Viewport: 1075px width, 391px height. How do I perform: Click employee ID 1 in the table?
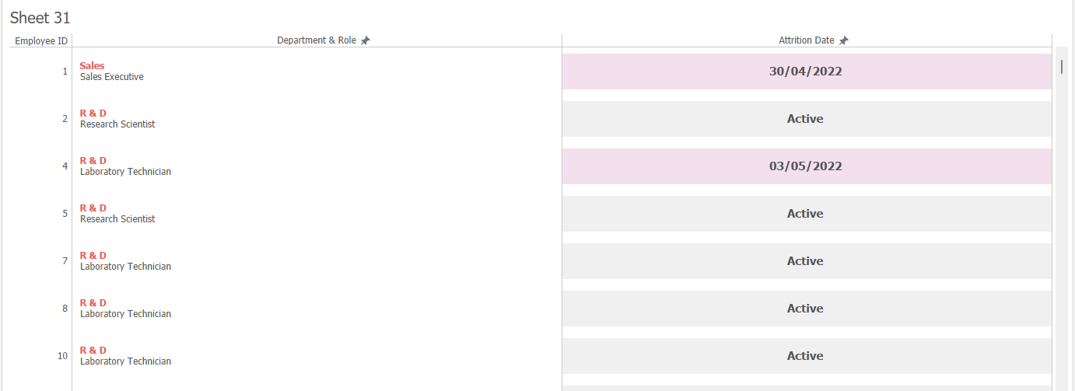(65, 72)
